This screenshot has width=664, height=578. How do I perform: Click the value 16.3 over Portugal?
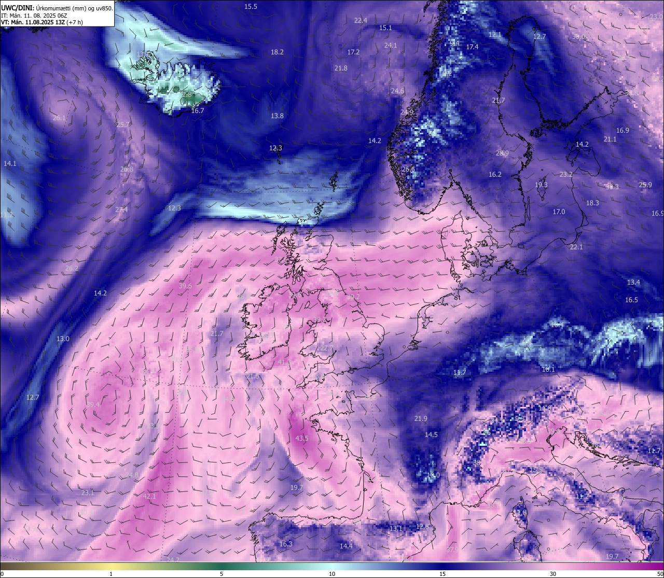point(286,544)
